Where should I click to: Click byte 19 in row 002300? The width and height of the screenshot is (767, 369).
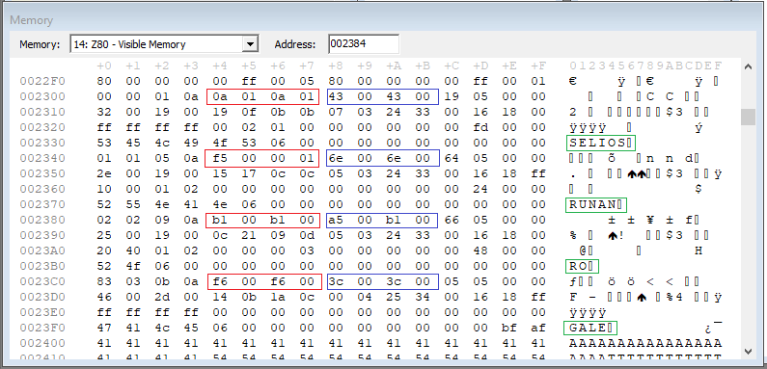point(451,96)
